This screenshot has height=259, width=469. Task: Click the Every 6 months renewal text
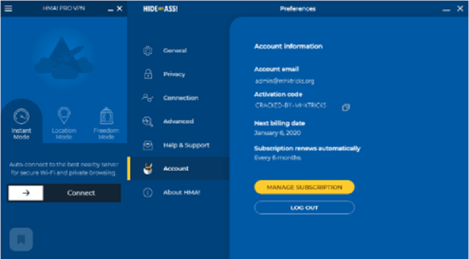click(x=278, y=157)
